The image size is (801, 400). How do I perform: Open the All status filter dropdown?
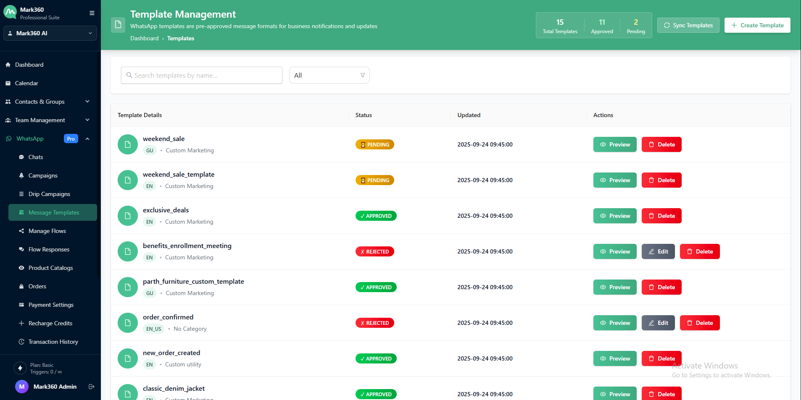click(329, 75)
